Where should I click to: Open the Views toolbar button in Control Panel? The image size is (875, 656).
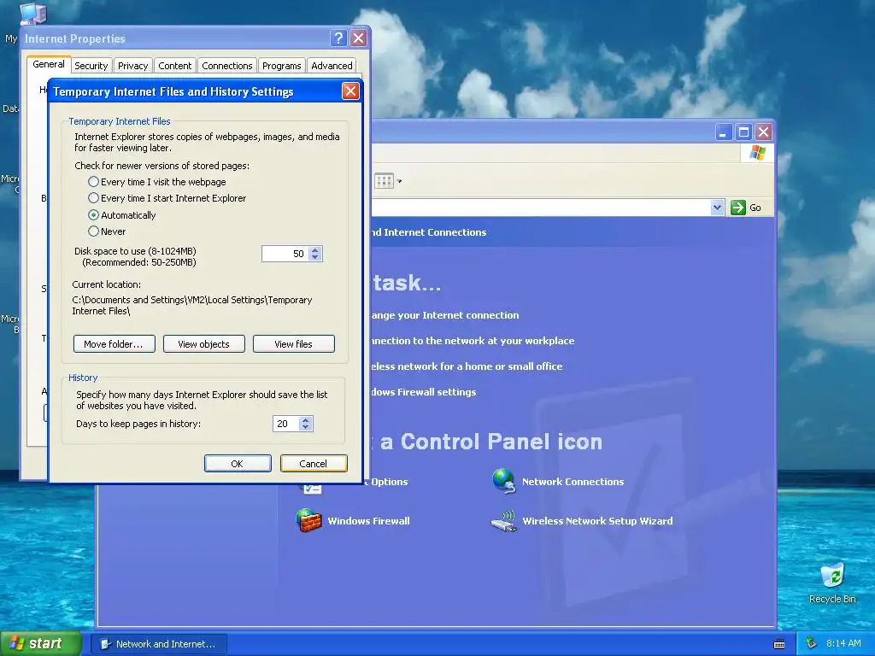click(384, 181)
